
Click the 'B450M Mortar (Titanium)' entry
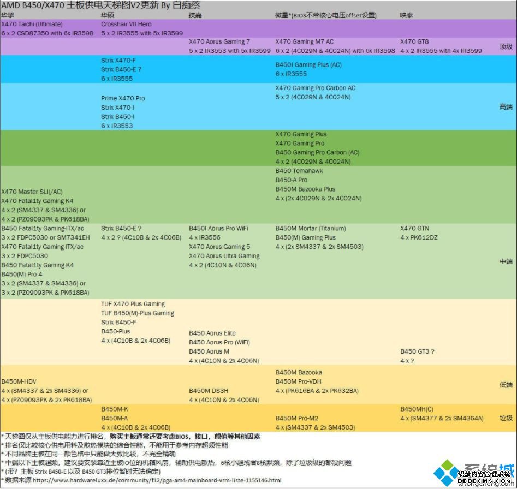coord(311,228)
